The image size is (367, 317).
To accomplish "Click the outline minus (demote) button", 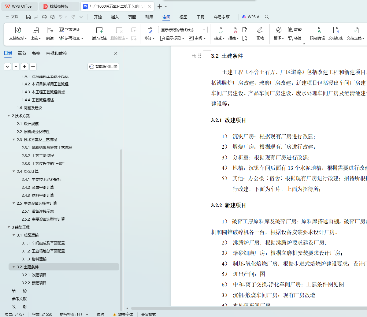I will 33,66.
